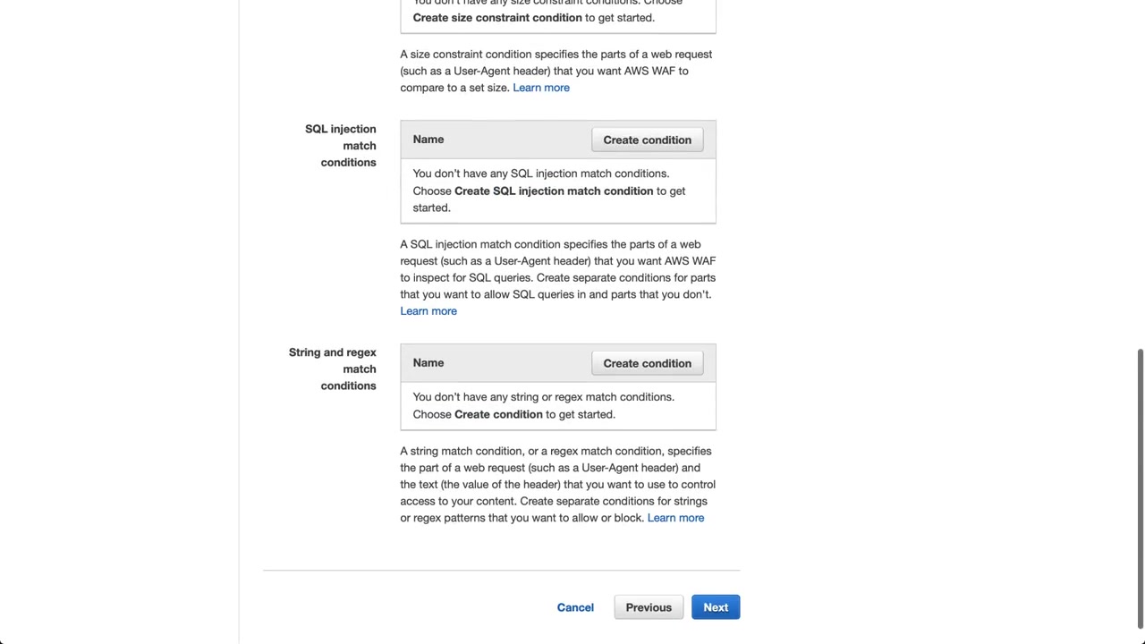Click the empty string or regex conditions message
This screenshot has height=644, width=1145.
[543, 397]
